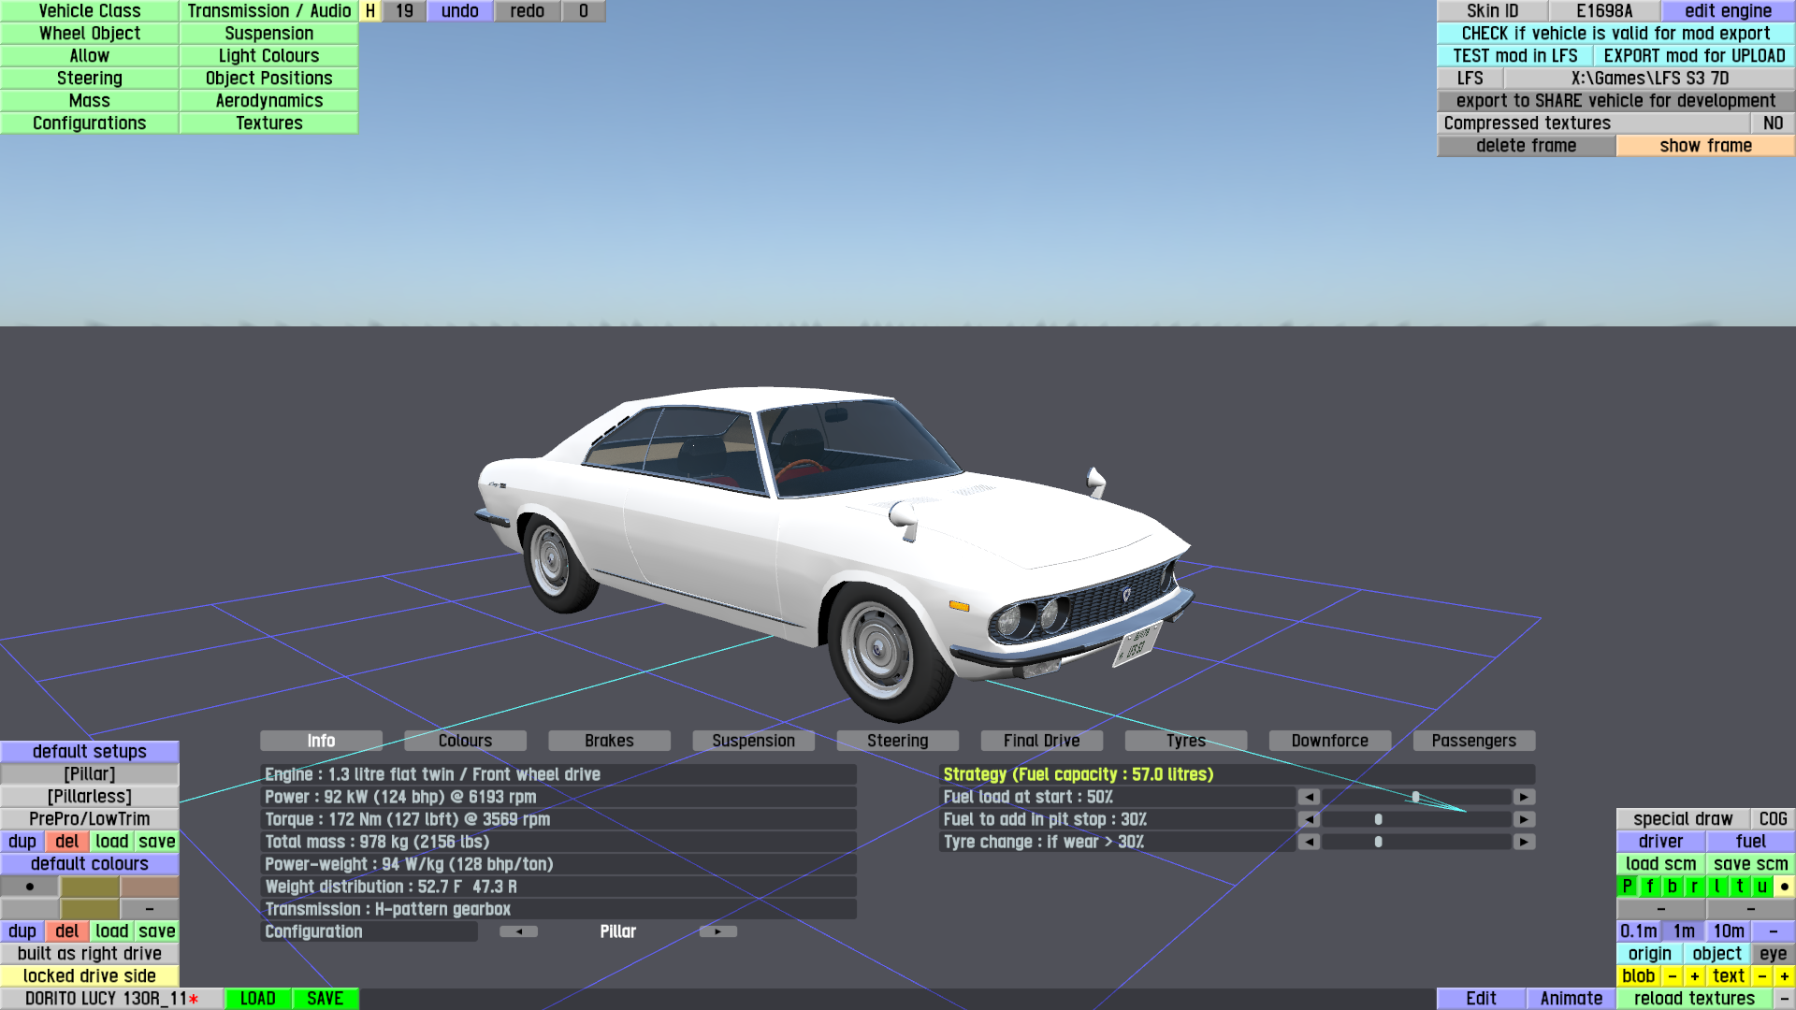Click EXPORT mod for UPLOAD
1796x1010 pixels.
(x=1693, y=56)
